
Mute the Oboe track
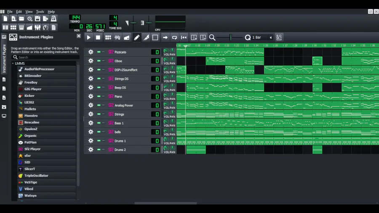pyautogui.click(x=99, y=61)
